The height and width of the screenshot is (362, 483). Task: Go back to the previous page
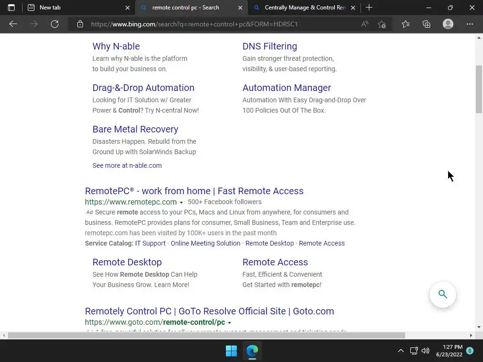(x=13, y=24)
